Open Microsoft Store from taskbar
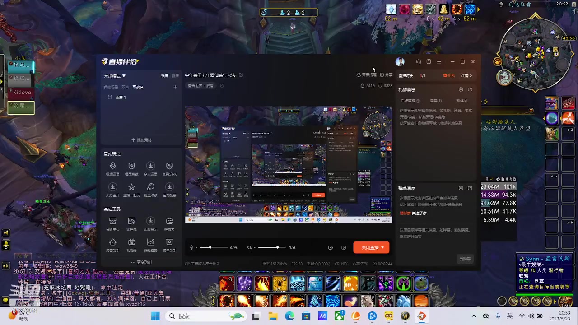The image size is (578, 325). coord(306,316)
